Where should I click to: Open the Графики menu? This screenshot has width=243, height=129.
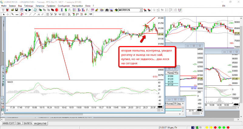[x=51, y=6]
